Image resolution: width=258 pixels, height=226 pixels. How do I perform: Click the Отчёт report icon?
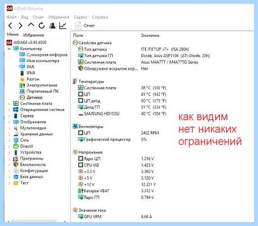[78, 26]
